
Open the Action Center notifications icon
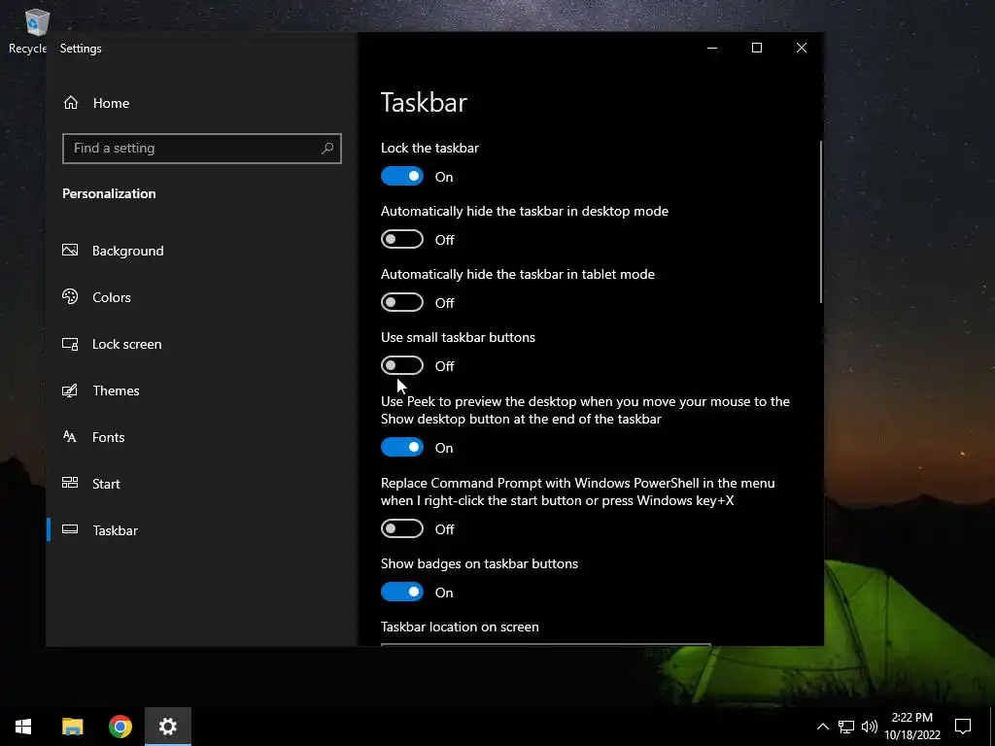click(x=963, y=727)
